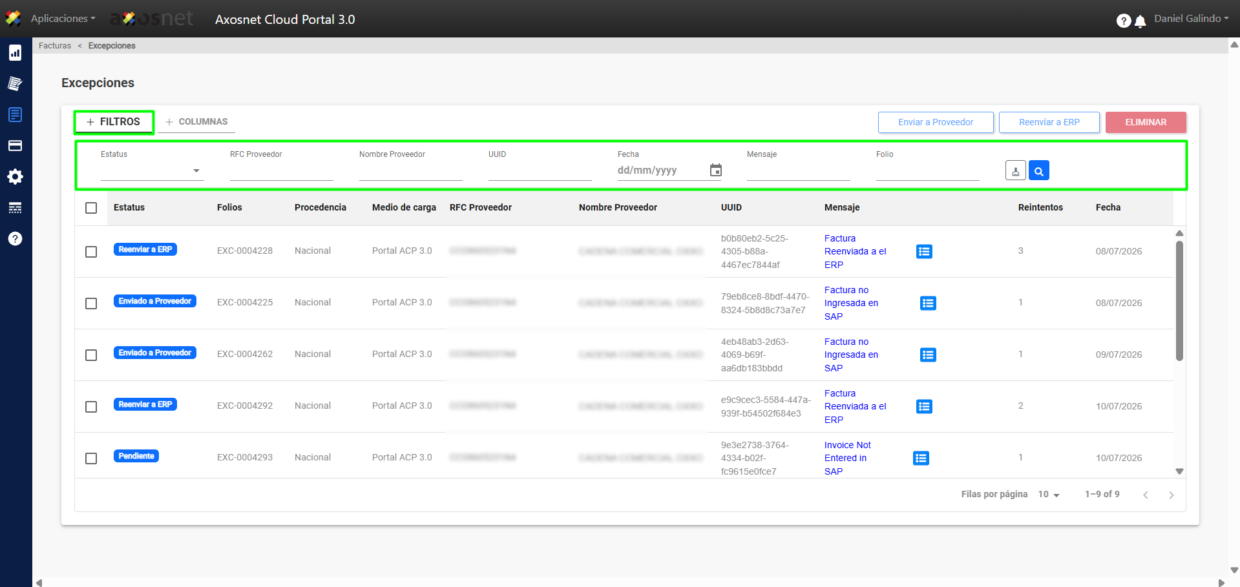Sort by the Medio de carga column header
This screenshot has height=587, width=1240.
[404, 207]
